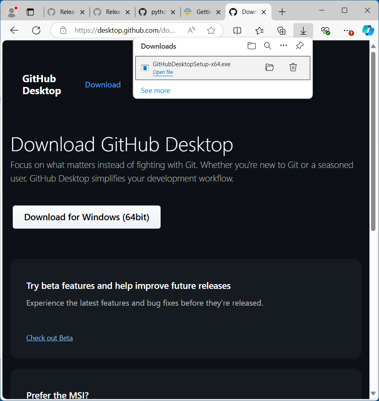
Task: Open Downloads folder from panel header
Action: 251,46
